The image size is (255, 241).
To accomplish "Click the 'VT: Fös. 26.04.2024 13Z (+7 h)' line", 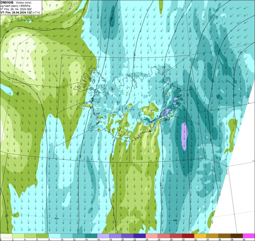I will point(20,12).
